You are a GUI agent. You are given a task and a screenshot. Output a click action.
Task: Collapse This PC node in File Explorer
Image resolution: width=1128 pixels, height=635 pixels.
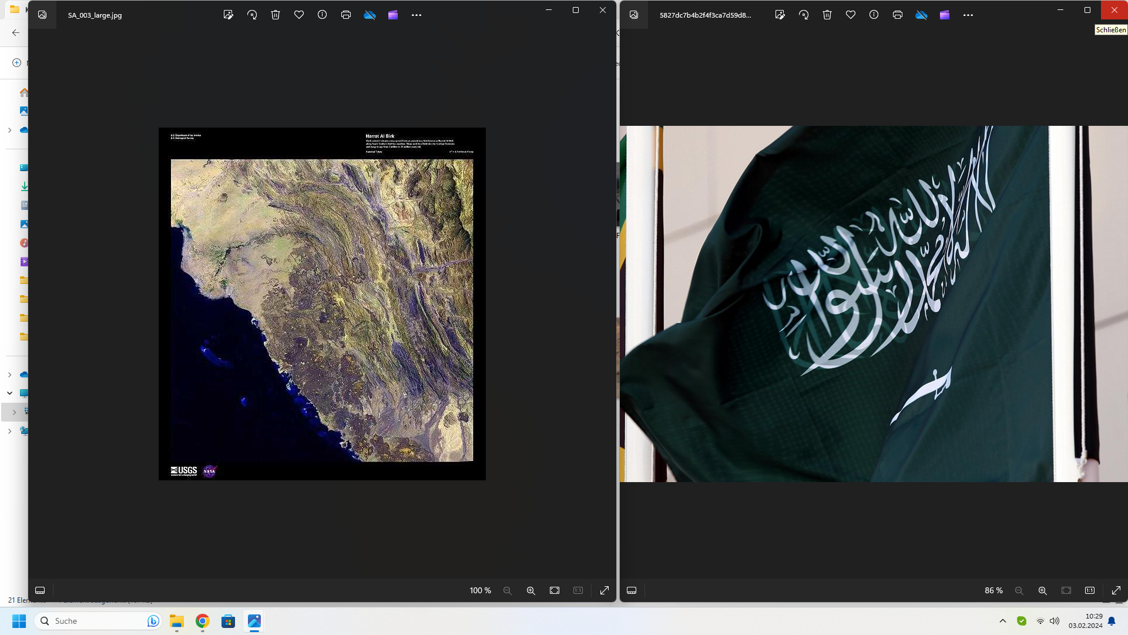pyautogui.click(x=9, y=393)
